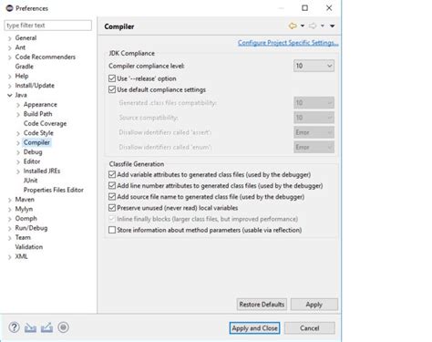Click the type filter text field

point(48,26)
